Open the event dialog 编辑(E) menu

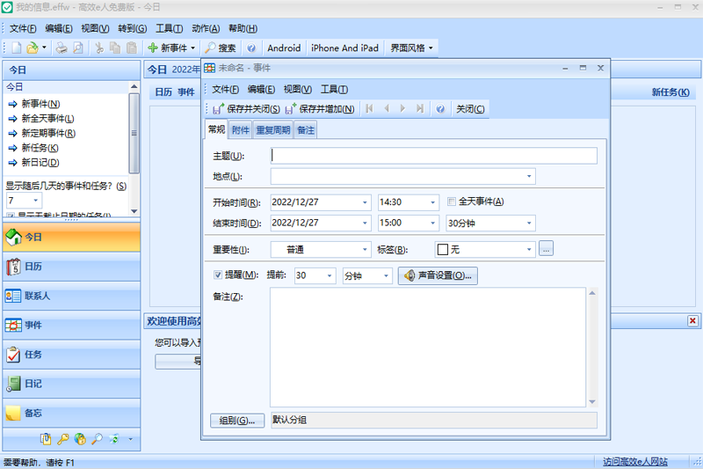261,89
